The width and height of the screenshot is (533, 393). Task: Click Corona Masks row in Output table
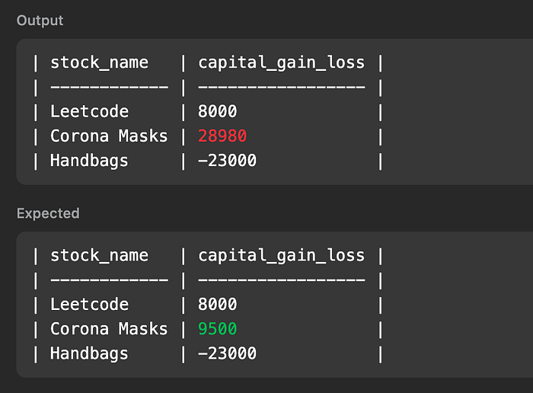pos(208,136)
